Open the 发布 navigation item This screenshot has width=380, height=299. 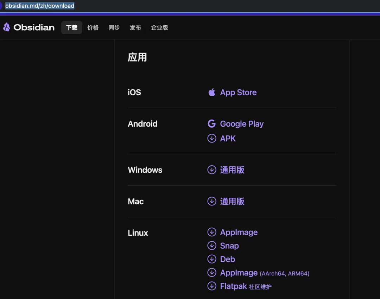(135, 27)
